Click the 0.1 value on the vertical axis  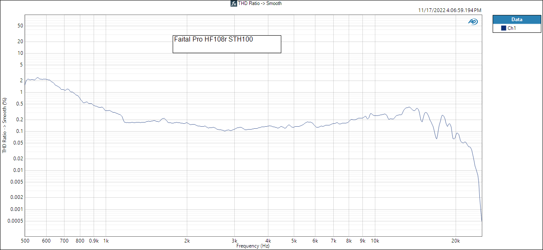19,131
